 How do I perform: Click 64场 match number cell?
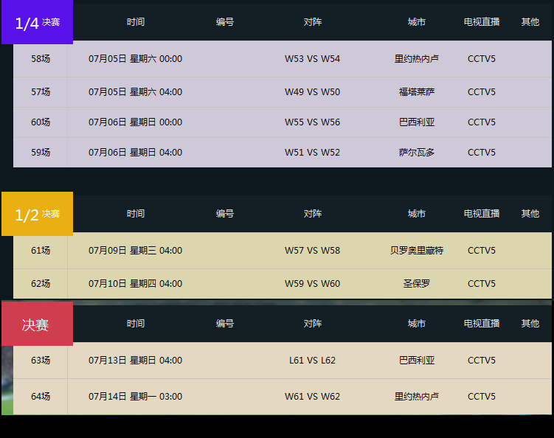tap(41, 396)
